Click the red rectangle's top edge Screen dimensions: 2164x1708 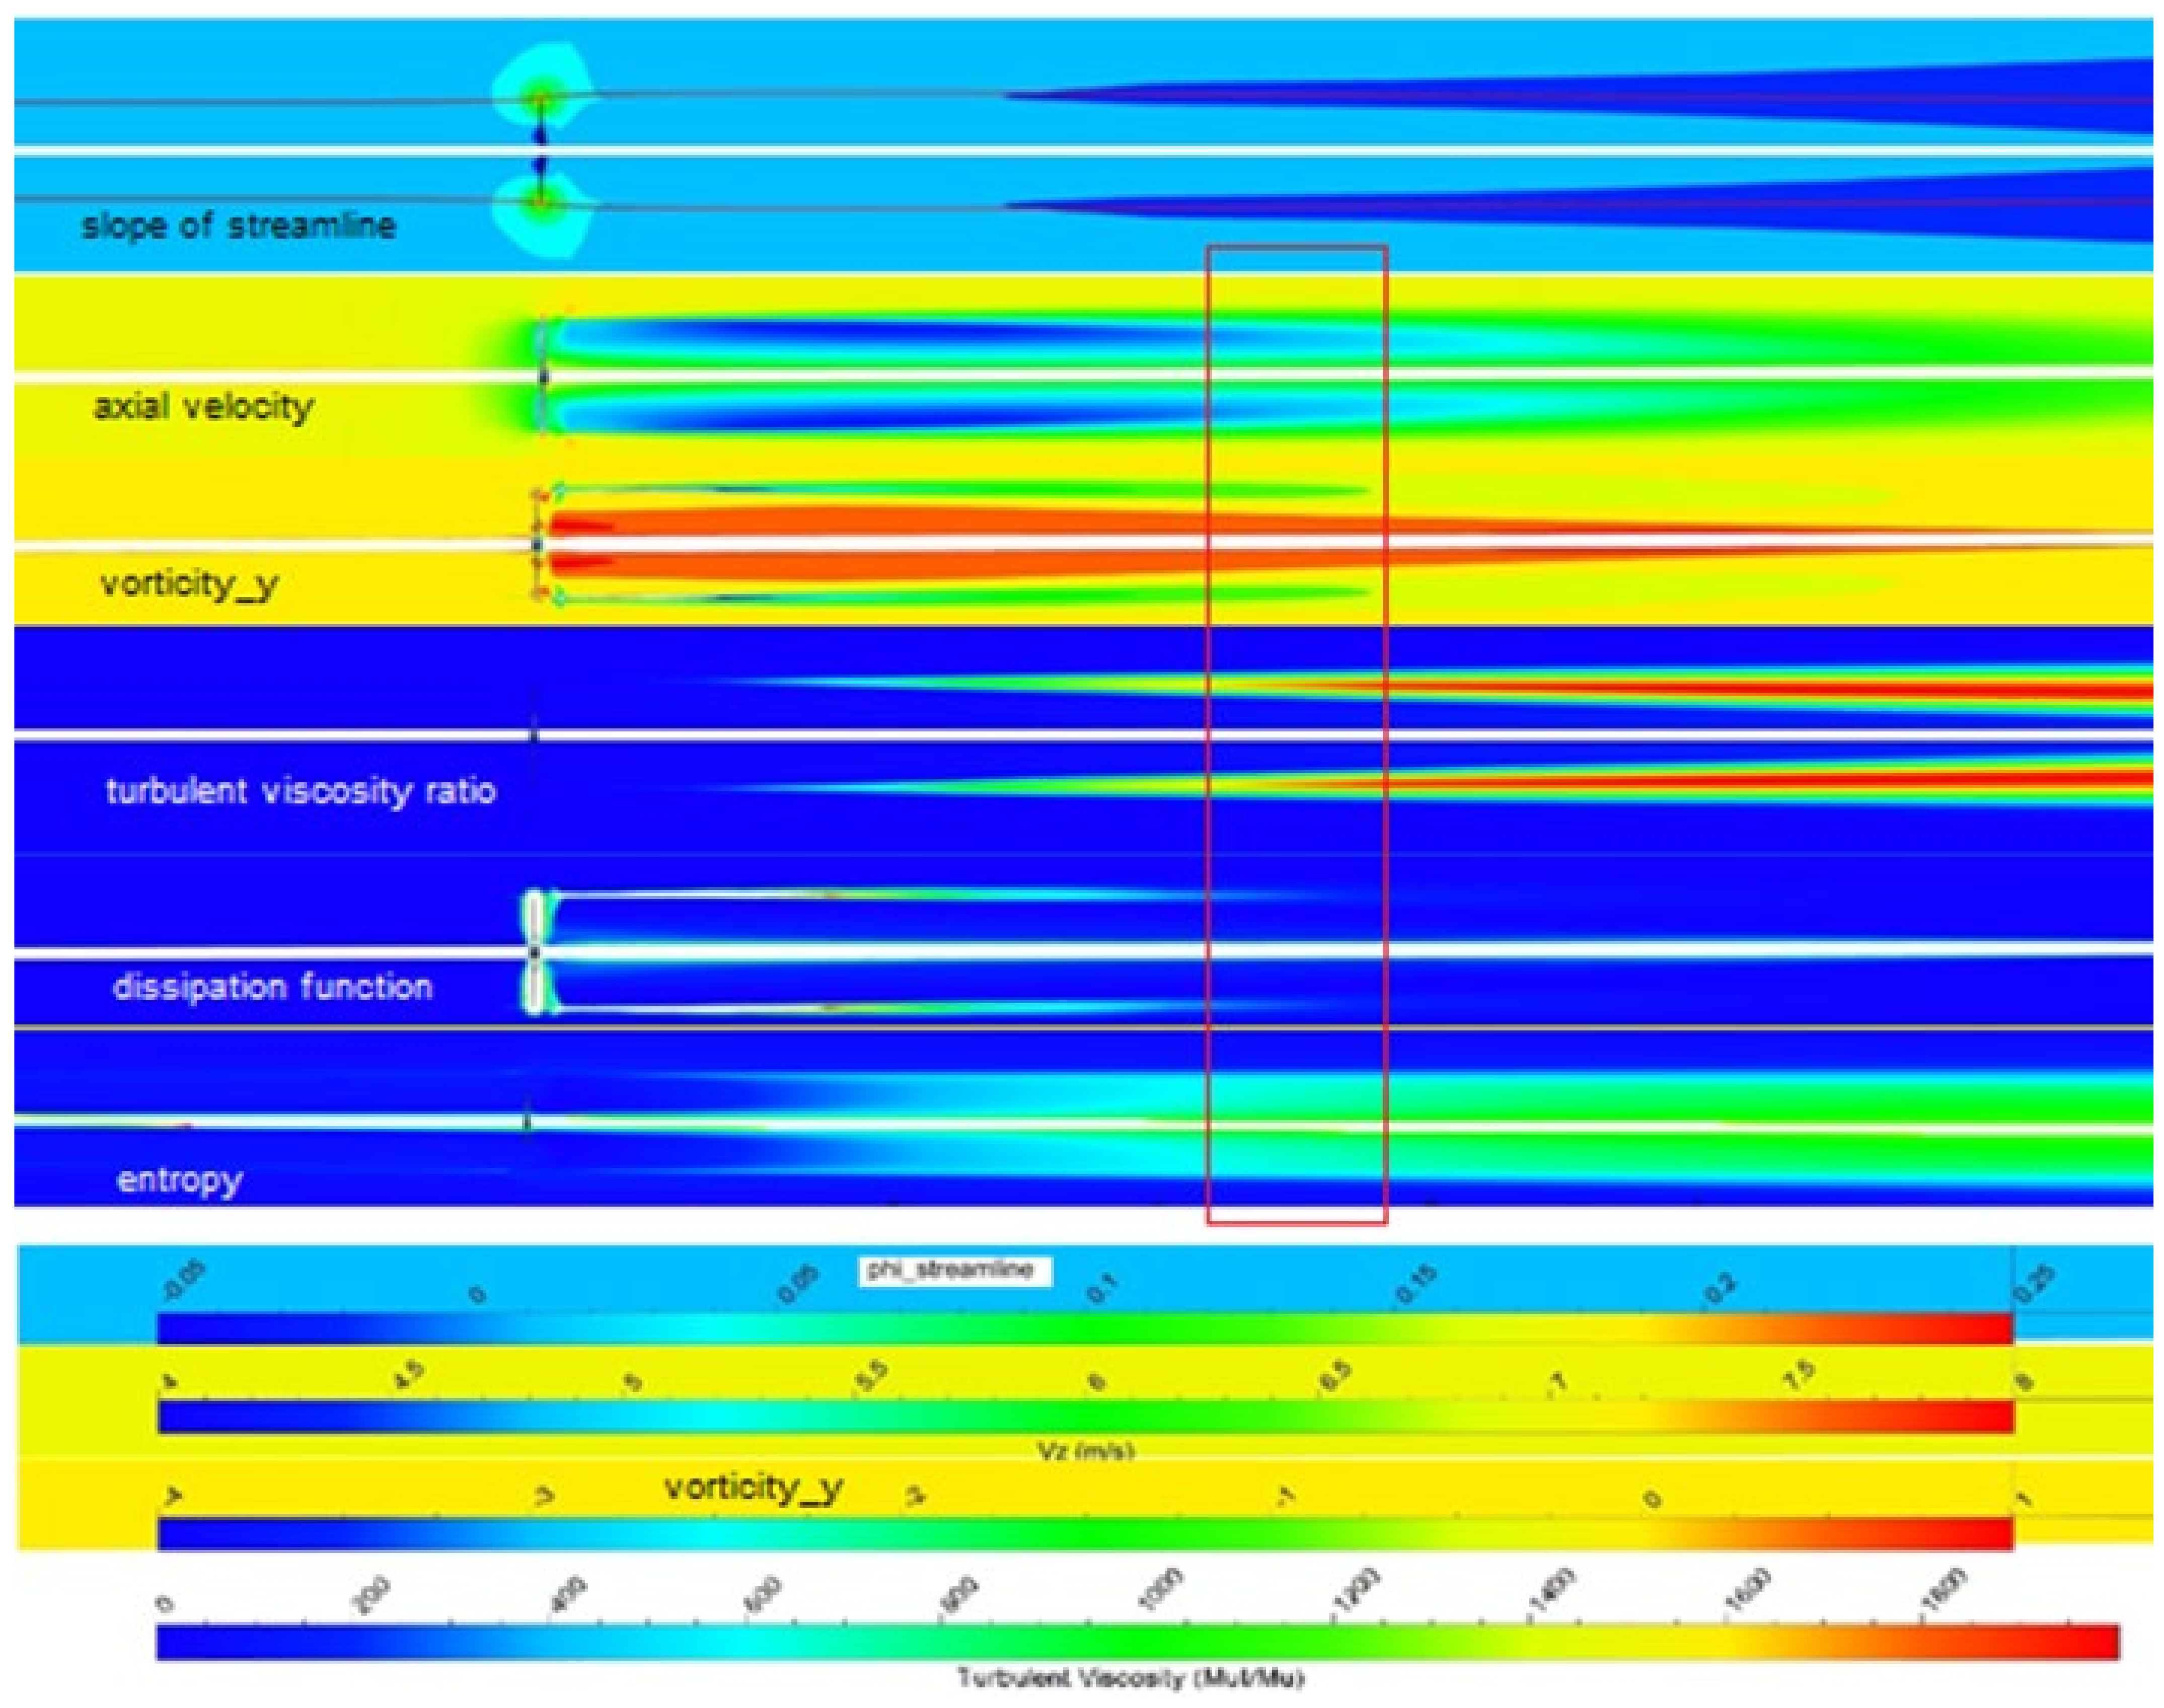1296,247
